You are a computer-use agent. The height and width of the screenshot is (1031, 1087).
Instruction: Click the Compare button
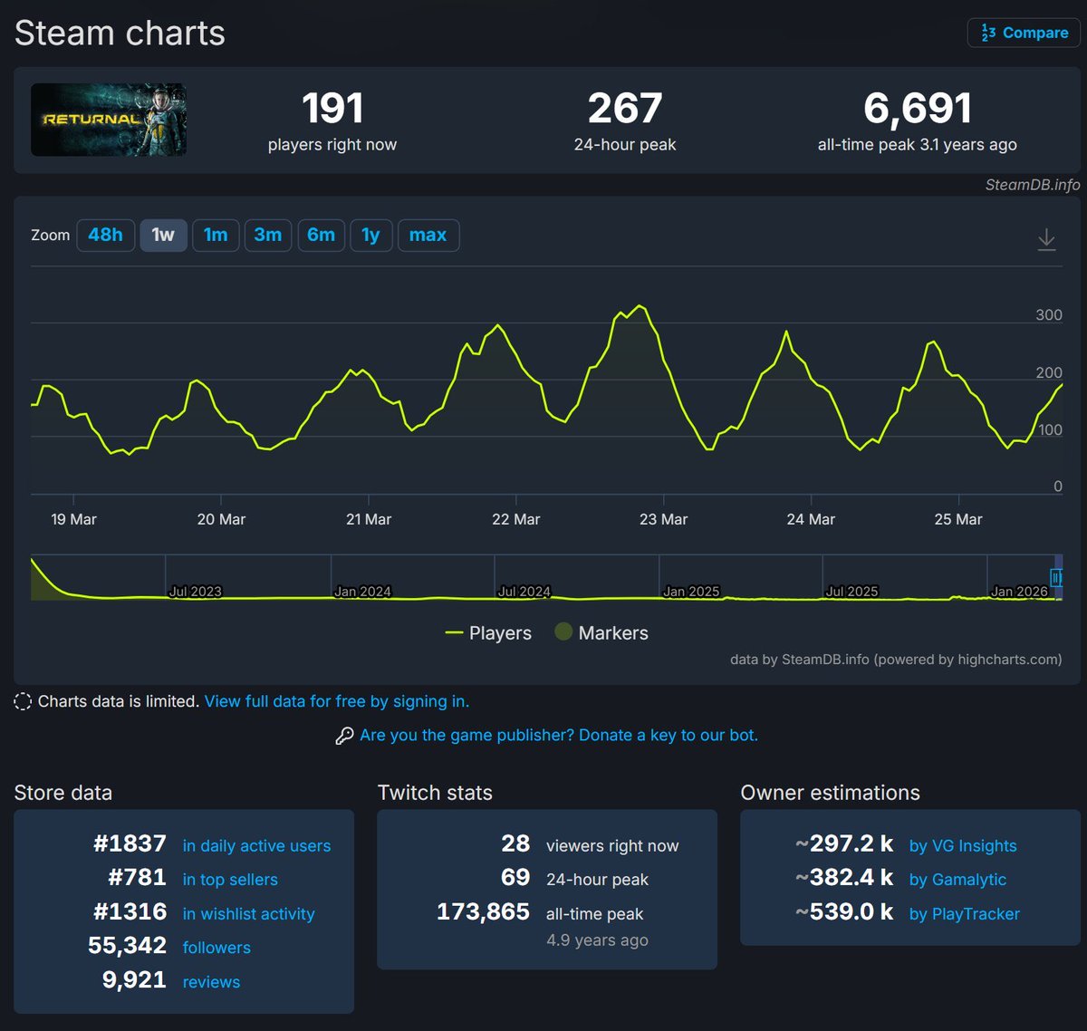point(1024,33)
